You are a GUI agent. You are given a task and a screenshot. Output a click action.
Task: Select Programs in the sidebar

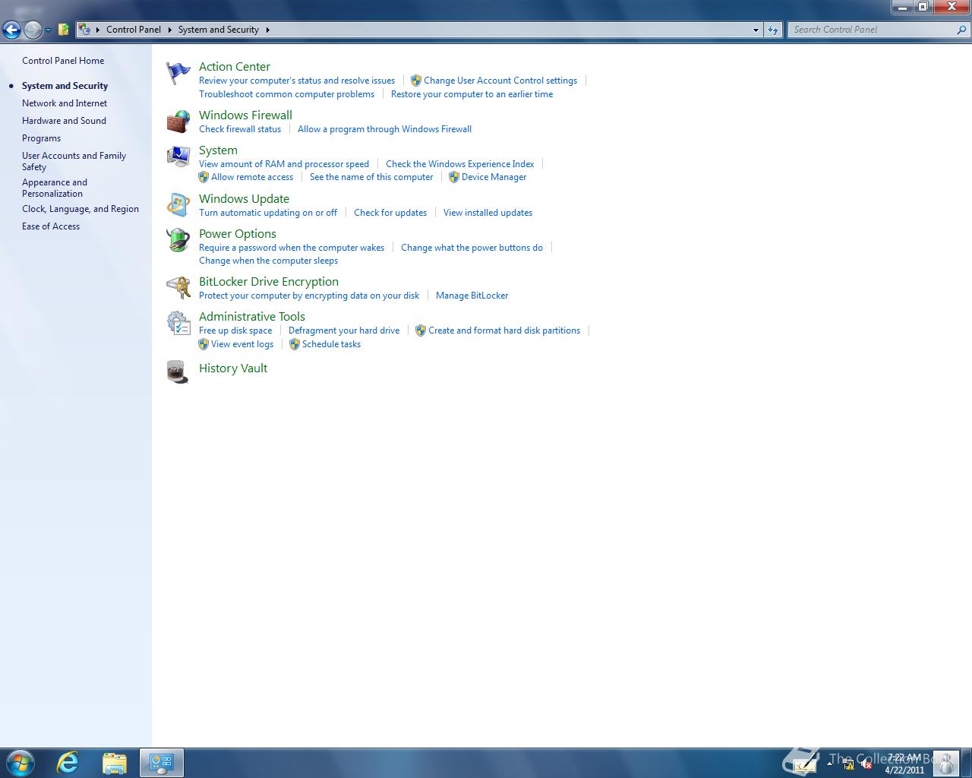click(41, 138)
